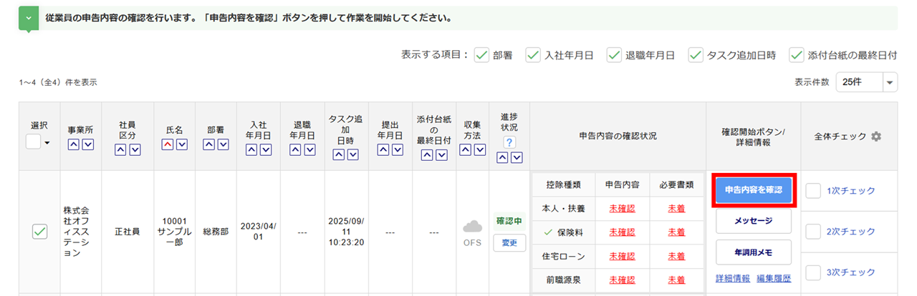Viewport: 917px width, 296px height.
Task: Click the メッセージ button
Action: pyautogui.click(x=753, y=221)
